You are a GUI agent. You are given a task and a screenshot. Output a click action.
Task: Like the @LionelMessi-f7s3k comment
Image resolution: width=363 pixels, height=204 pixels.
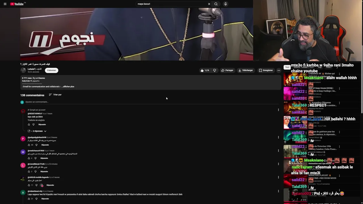(x=29, y=172)
